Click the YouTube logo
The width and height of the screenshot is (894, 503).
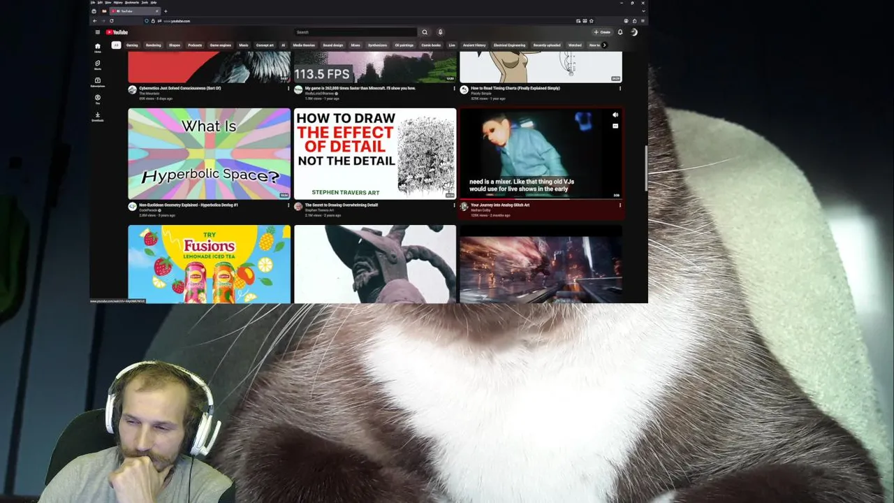coord(117,32)
